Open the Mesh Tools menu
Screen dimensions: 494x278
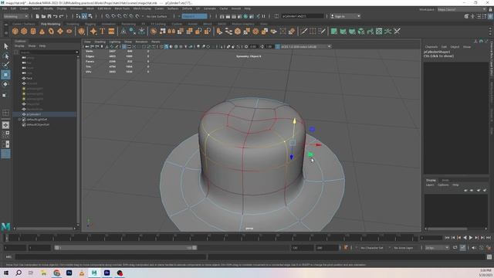(122, 8)
